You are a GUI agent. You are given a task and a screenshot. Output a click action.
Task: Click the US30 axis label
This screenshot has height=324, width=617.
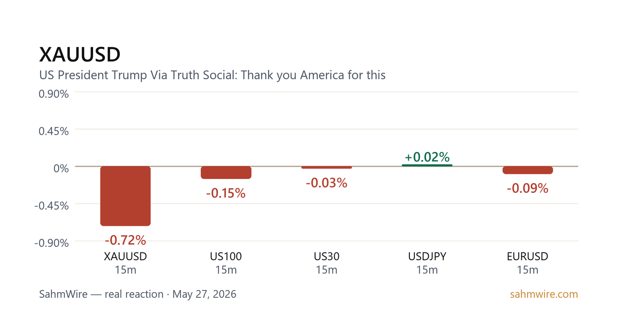[x=326, y=256]
